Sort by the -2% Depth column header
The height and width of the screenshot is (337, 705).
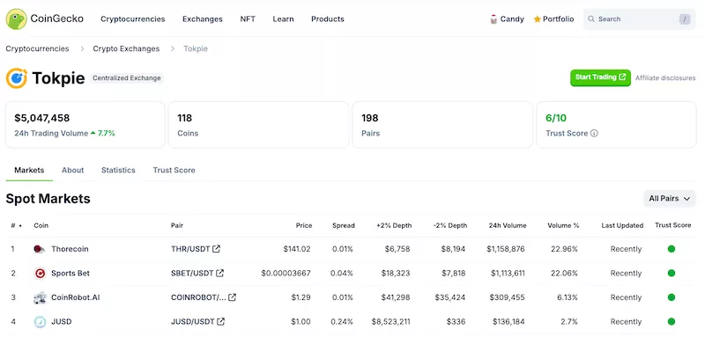pyautogui.click(x=450, y=226)
